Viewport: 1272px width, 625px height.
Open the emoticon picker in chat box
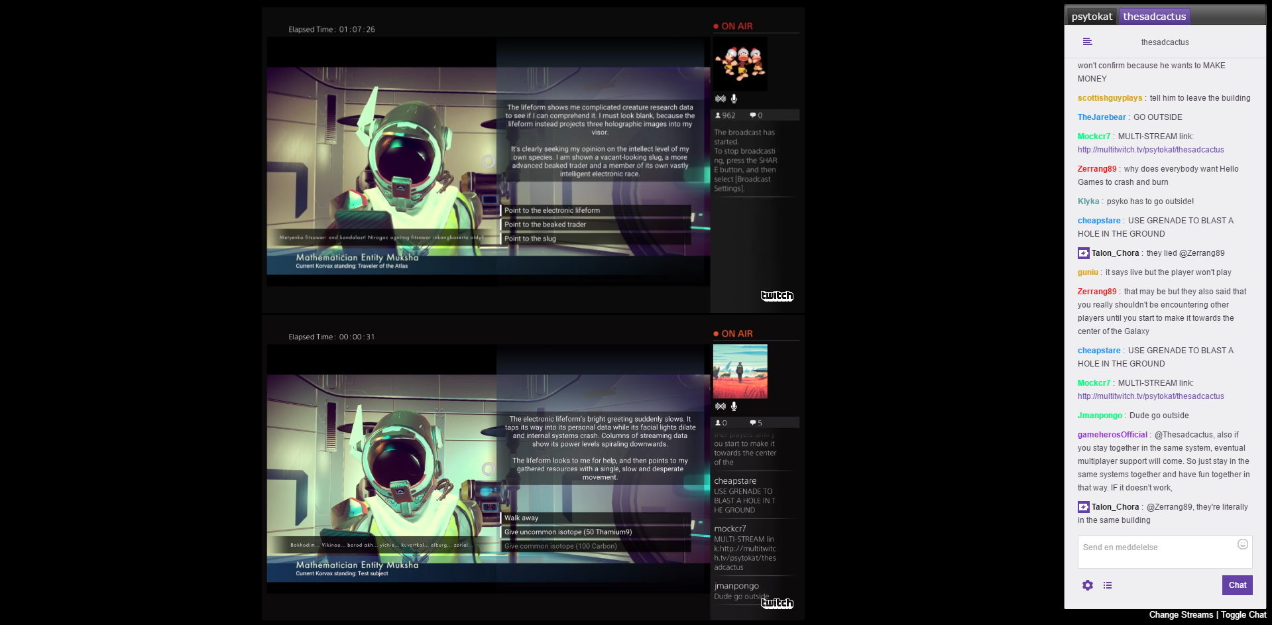pos(1243,544)
